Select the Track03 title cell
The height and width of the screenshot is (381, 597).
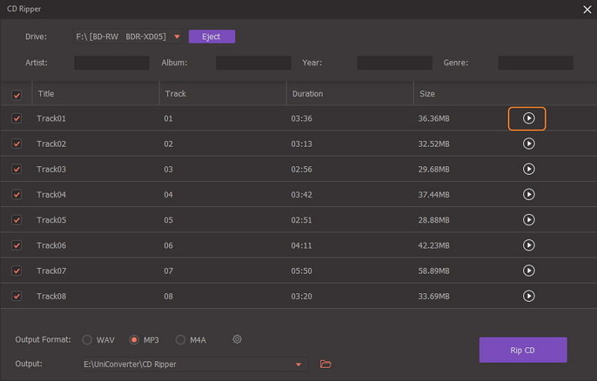(52, 169)
